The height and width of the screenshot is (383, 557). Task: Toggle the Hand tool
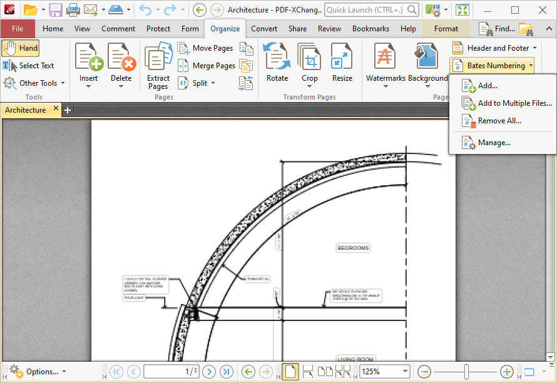(21, 48)
